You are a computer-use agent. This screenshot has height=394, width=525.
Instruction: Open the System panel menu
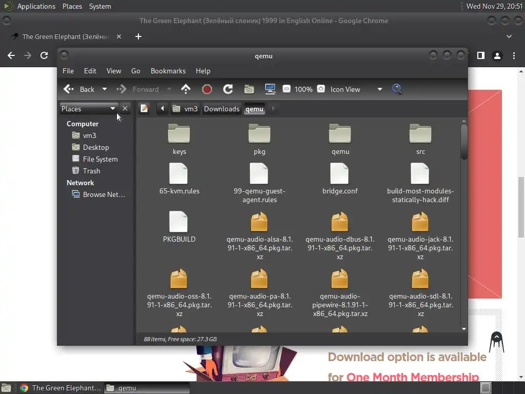pyautogui.click(x=100, y=6)
